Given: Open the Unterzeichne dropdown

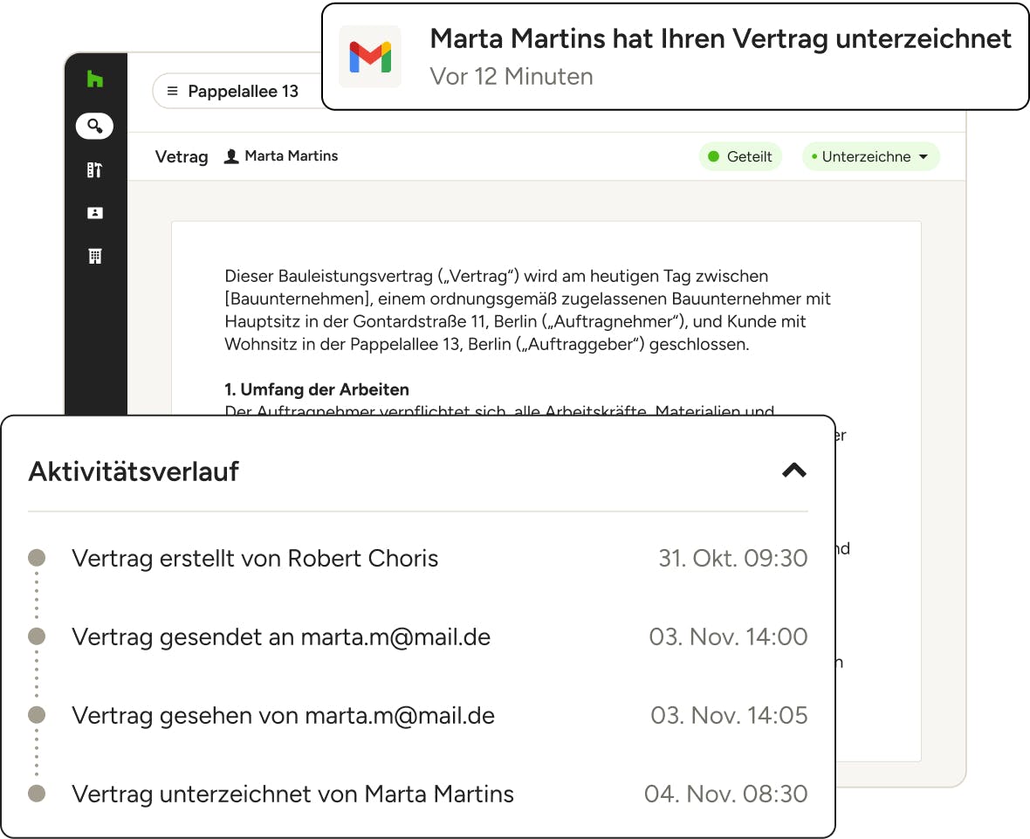Looking at the screenshot, I should pyautogui.click(x=870, y=157).
